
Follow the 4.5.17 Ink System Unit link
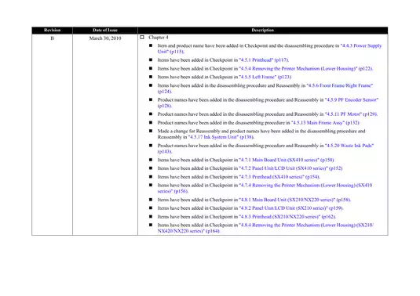click(221, 137)
